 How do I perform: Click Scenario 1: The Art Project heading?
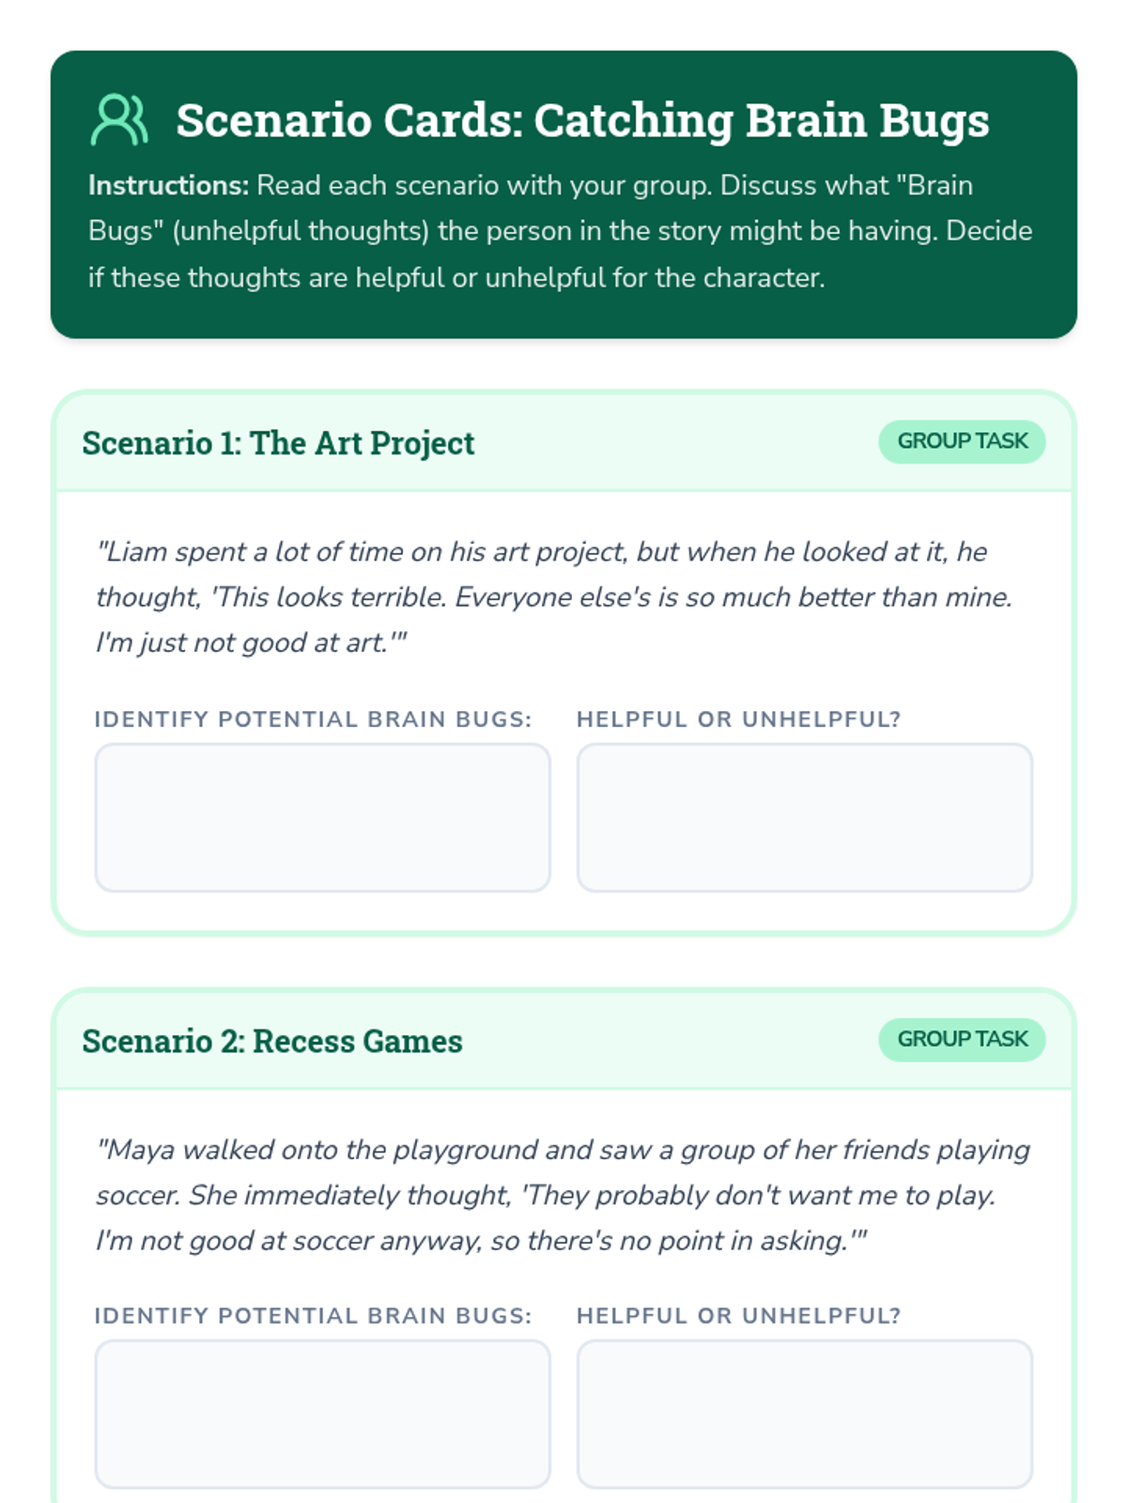pos(278,442)
